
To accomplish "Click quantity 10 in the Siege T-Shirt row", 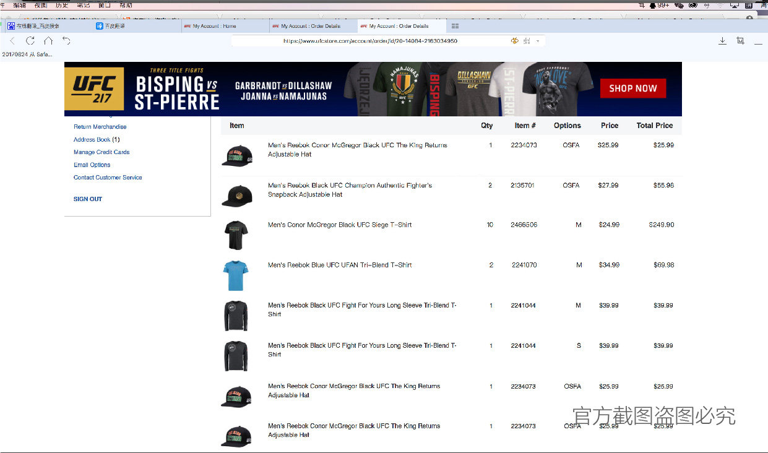I will tap(490, 225).
